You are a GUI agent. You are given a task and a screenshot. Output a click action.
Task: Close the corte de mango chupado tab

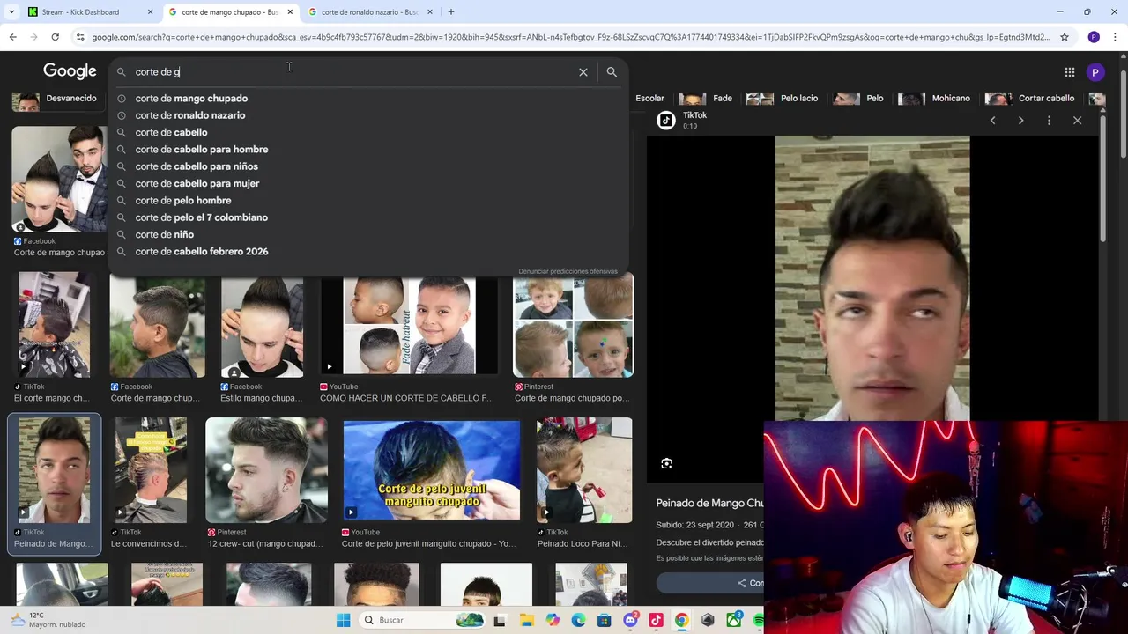[x=290, y=12]
